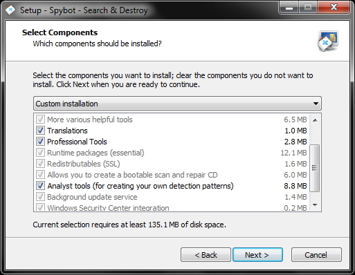Image resolution: width=355 pixels, height=275 pixels.
Task: Click the Spybot icon in title bar
Action: tap(10, 10)
